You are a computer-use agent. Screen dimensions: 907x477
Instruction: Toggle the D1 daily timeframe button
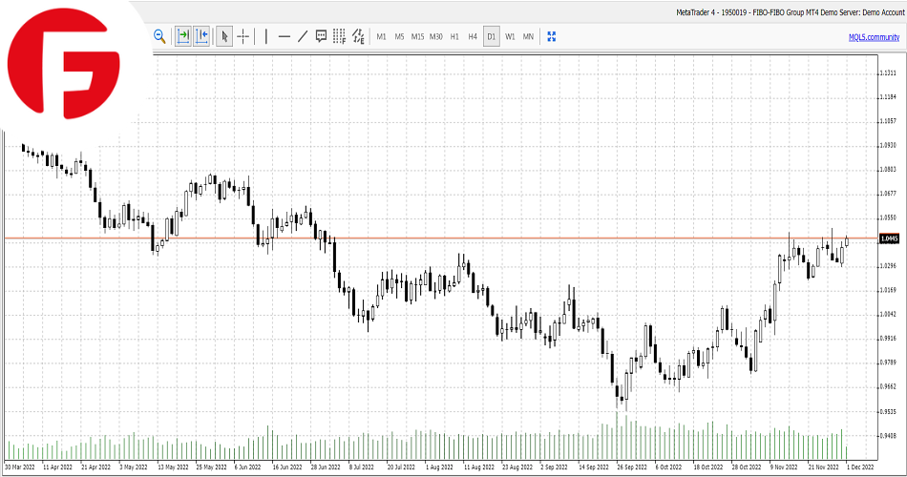click(x=492, y=36)
